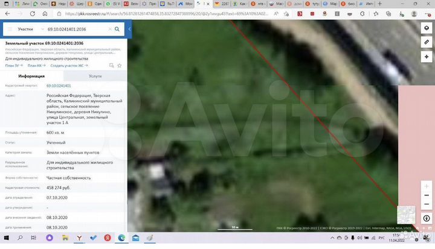The width and height of the screenshot is (435, 249).
Task: Click Создать участок ЖС link
Action: [70, 66]
